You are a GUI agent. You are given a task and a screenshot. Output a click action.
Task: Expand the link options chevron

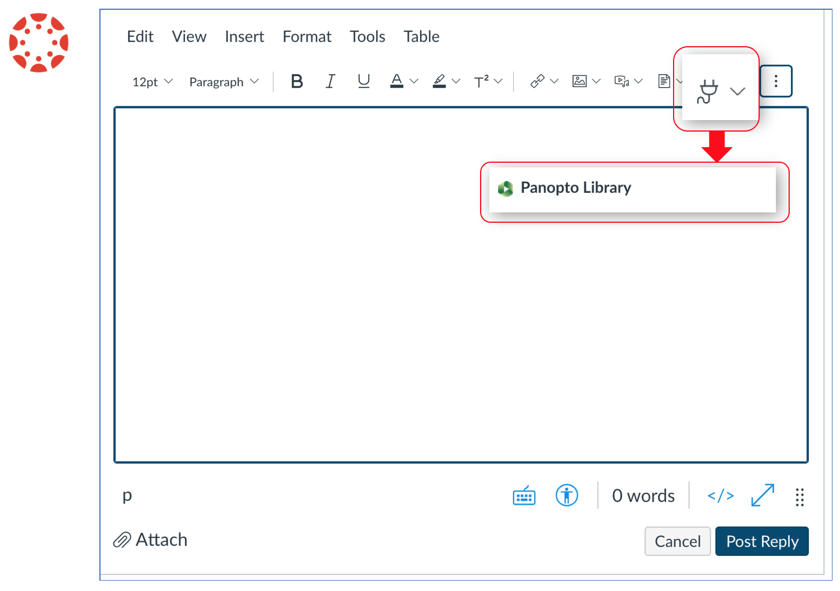(x=554, y=81)
